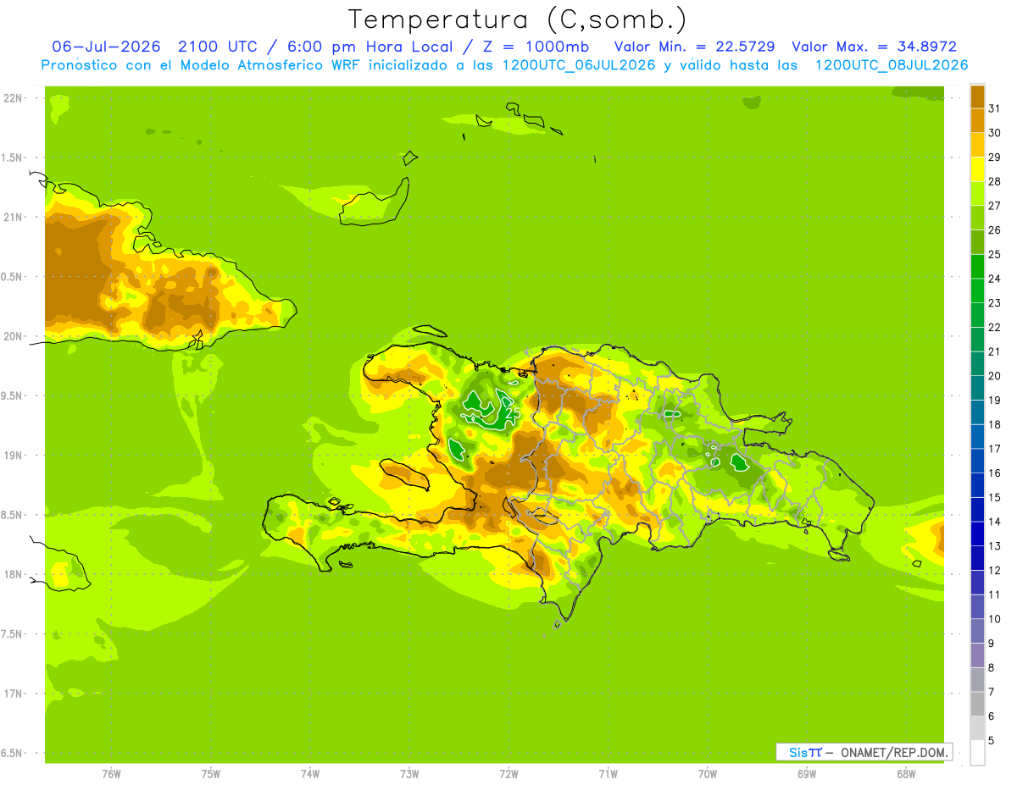Pick the legend swatch between 27 and 28
Screen dimensions: 1017x785
(977, 193)
